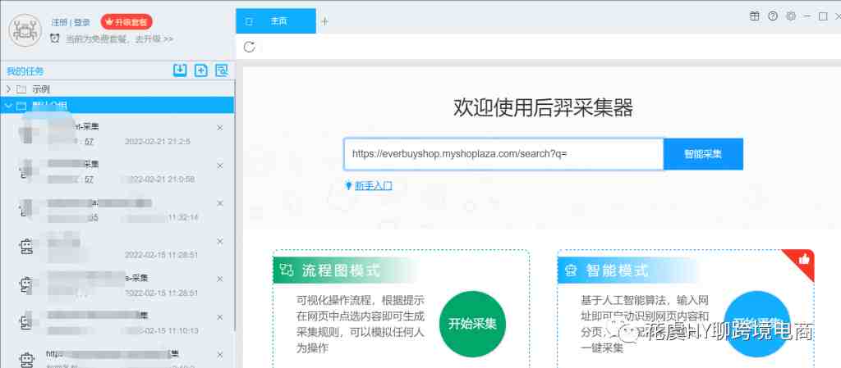The width and height of the screenshot is (841, 368).
Task: Click the blue start button in smart mode
Action: click(x=756, y=324)
